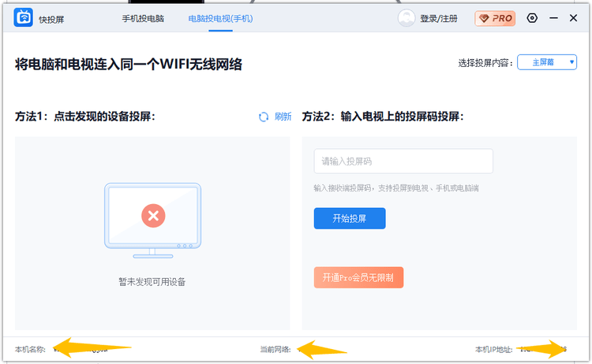
Task: Click the monitor icon with no device
Action: 153,221
